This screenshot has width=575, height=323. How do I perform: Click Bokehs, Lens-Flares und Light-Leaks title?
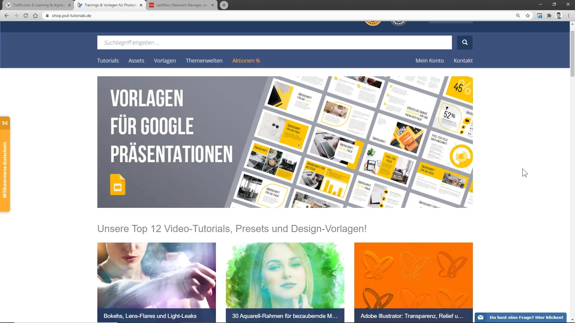[150, 316]
